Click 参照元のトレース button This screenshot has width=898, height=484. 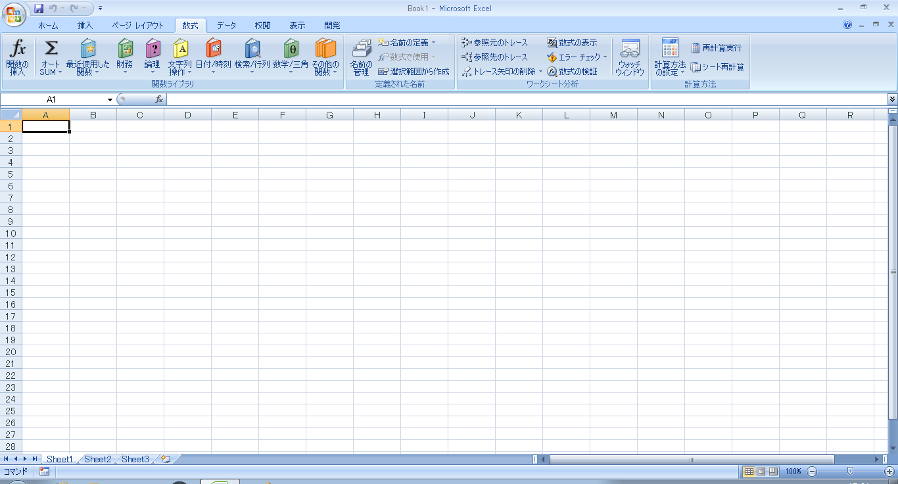(x=495, y=43)
